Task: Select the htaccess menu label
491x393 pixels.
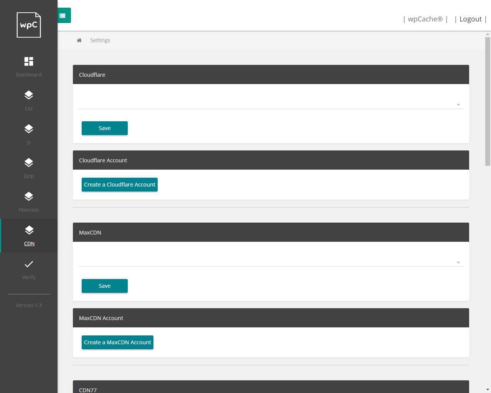Action: click(x=29, y=210)
